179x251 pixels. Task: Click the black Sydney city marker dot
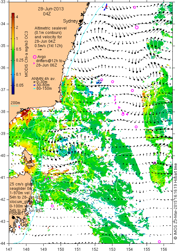coord(80,21)
